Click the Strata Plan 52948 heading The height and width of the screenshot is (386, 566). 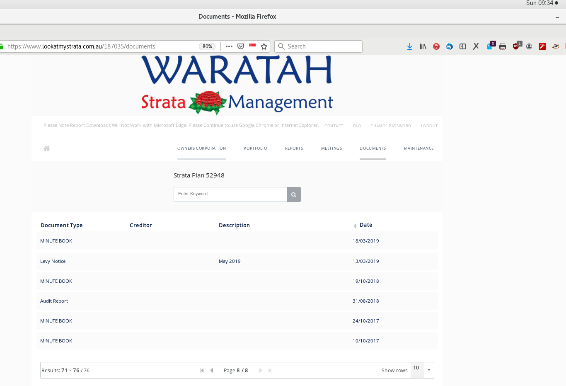[x=199, y=175]
